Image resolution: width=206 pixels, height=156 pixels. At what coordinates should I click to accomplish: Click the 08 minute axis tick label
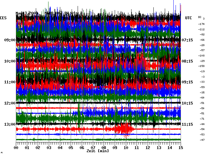pos(104,148)
